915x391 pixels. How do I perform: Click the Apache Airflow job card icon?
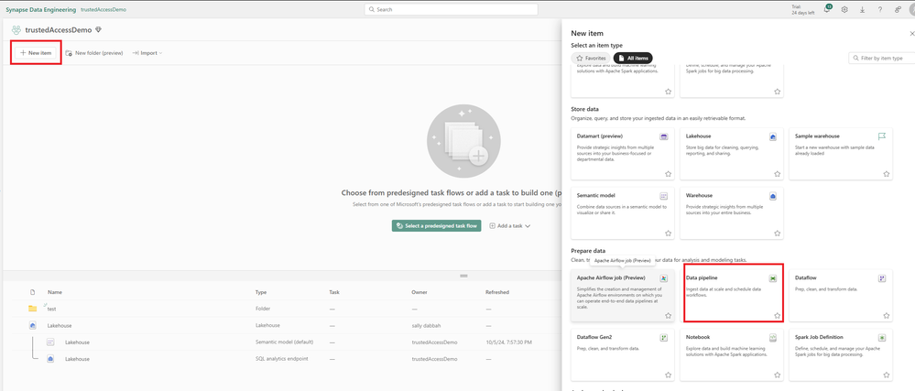(x=663, y=278)
